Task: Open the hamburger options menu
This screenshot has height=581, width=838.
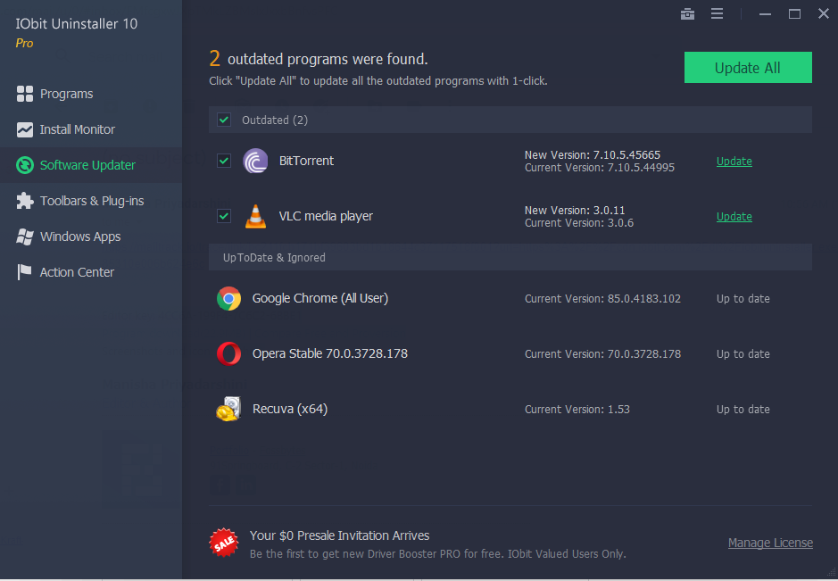Action: 717,14
